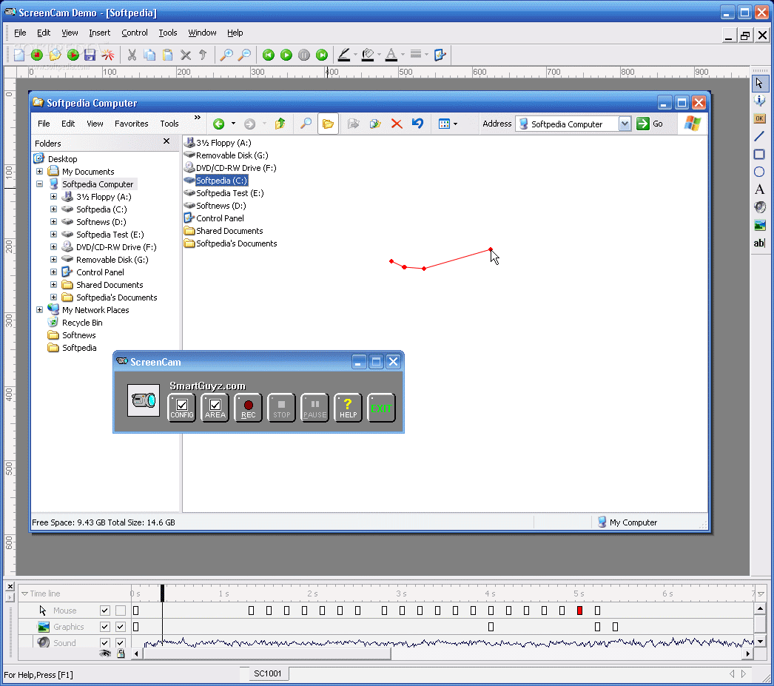Open the Insert menu
This screenshot has height=686, width=774.
[x=100, y=33]
